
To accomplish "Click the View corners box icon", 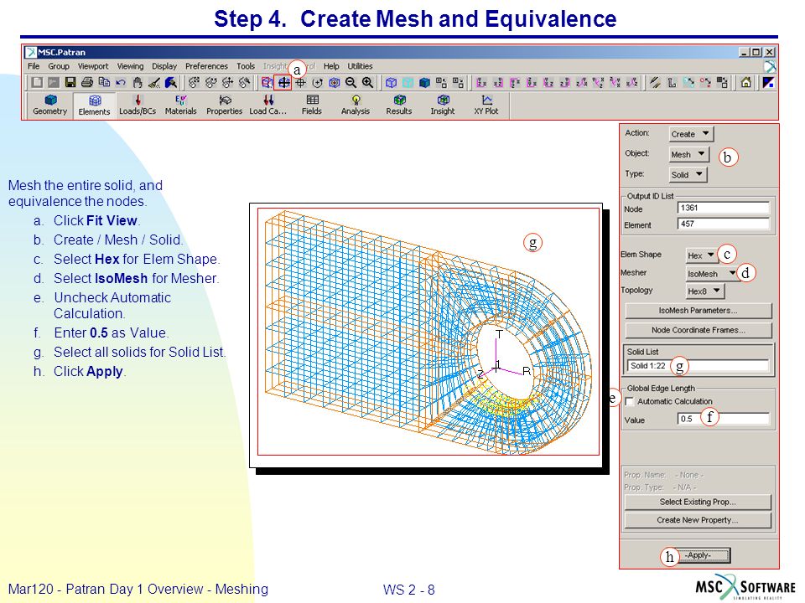I will [x=267, y=83].
